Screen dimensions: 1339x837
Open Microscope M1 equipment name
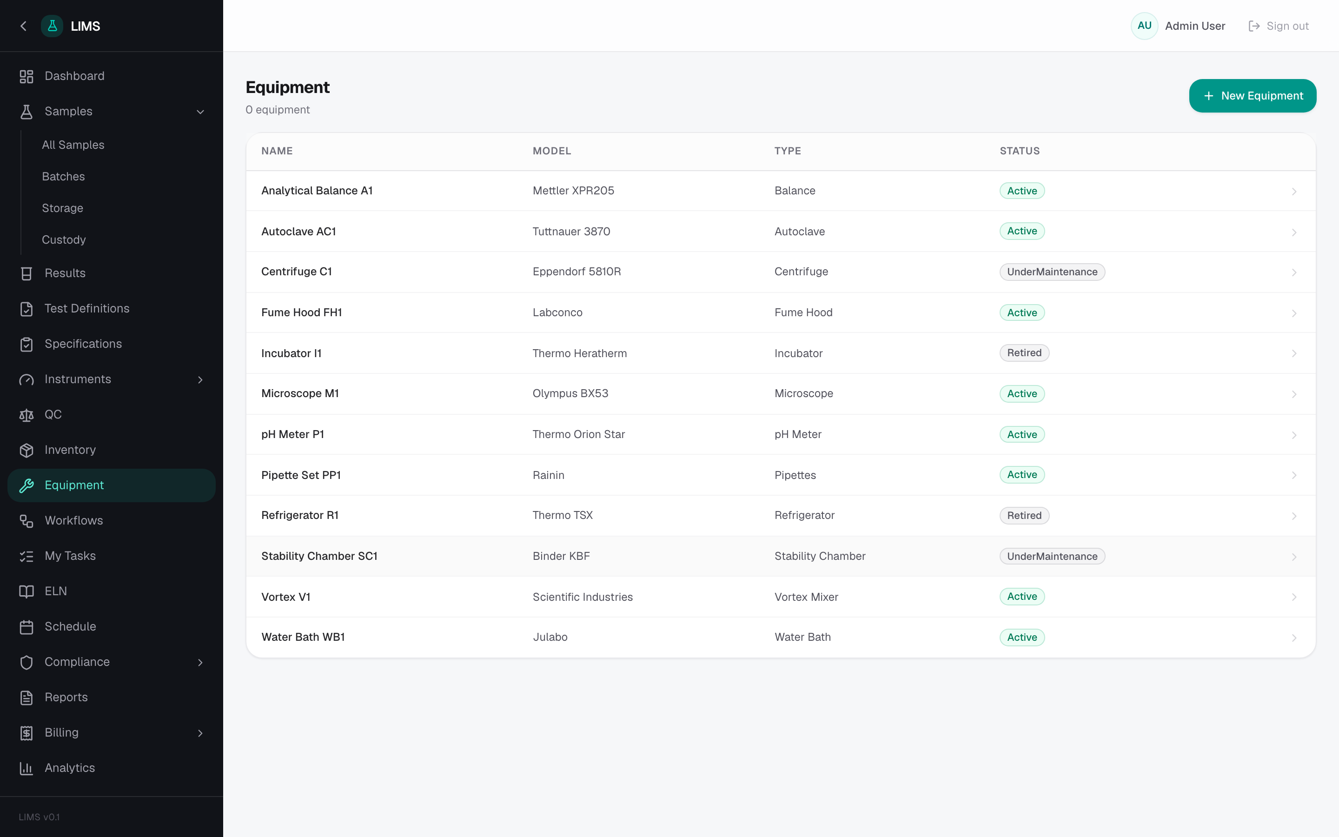[x=300, y=393]
